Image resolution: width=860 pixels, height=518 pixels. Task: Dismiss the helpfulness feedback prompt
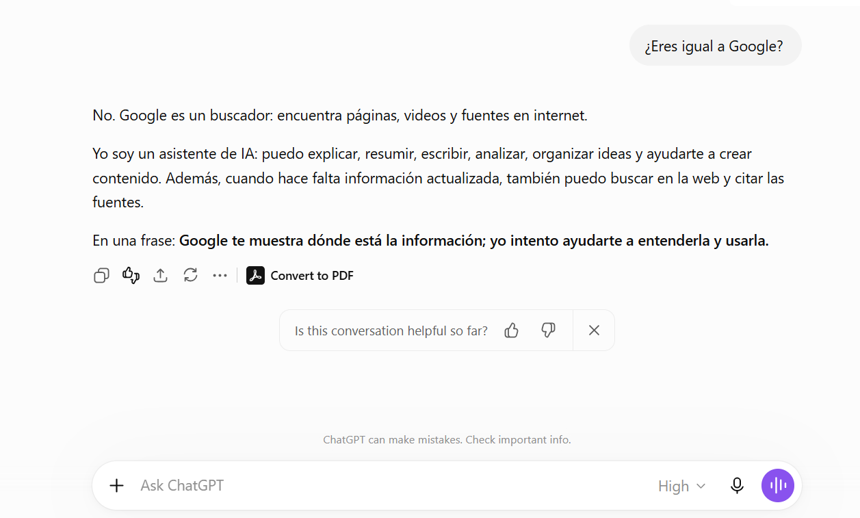pyautogui.click(x=594, y=331)
